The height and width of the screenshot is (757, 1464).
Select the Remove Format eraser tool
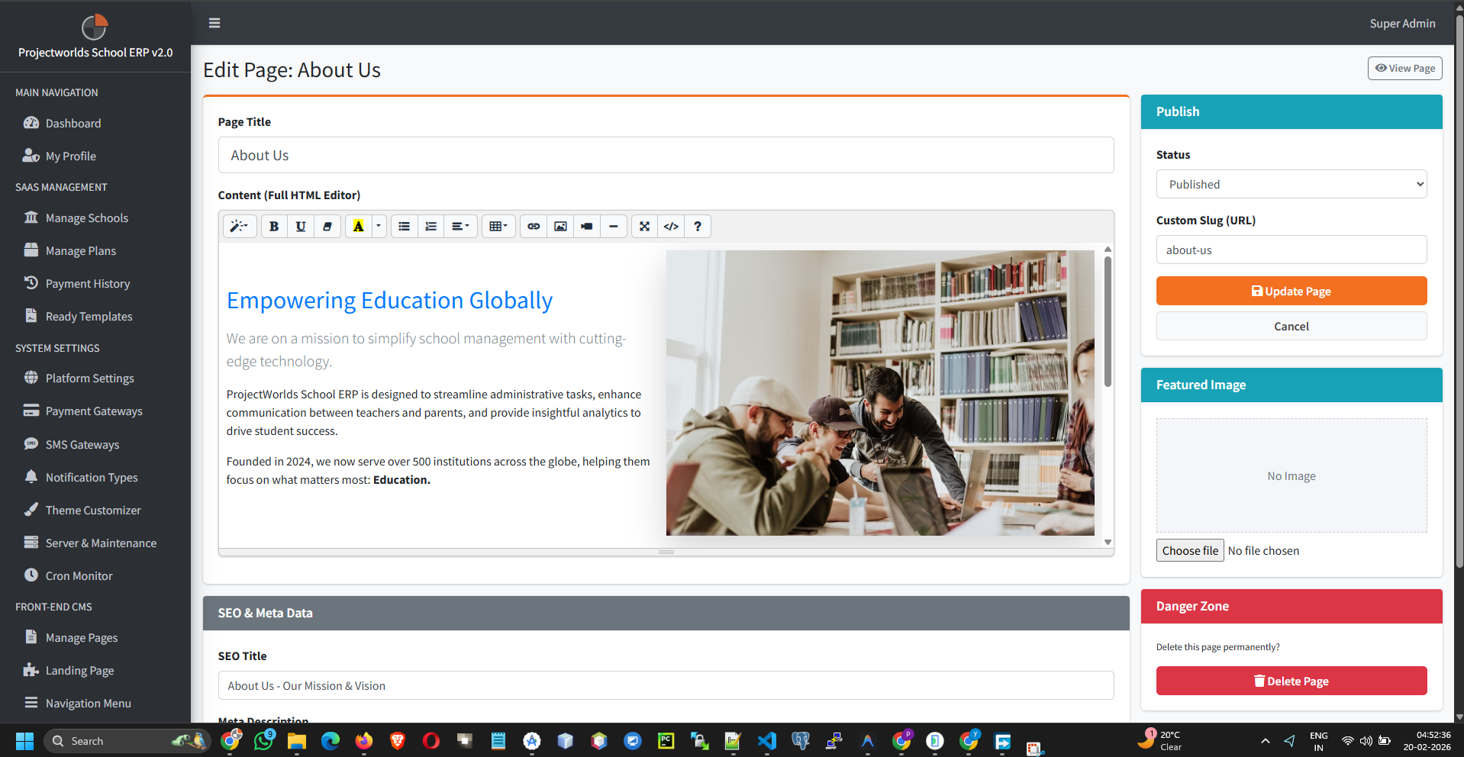[x=327, y=226]
